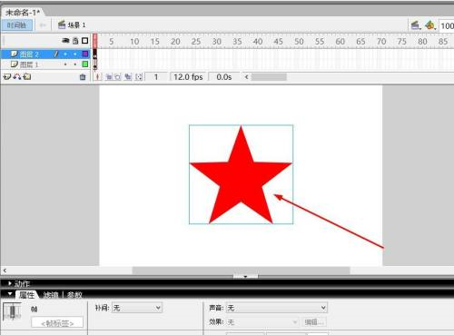The image size is (454, 335).
Task: Open the 补间 tween dropdown
Action: click(x=137, y=308)
